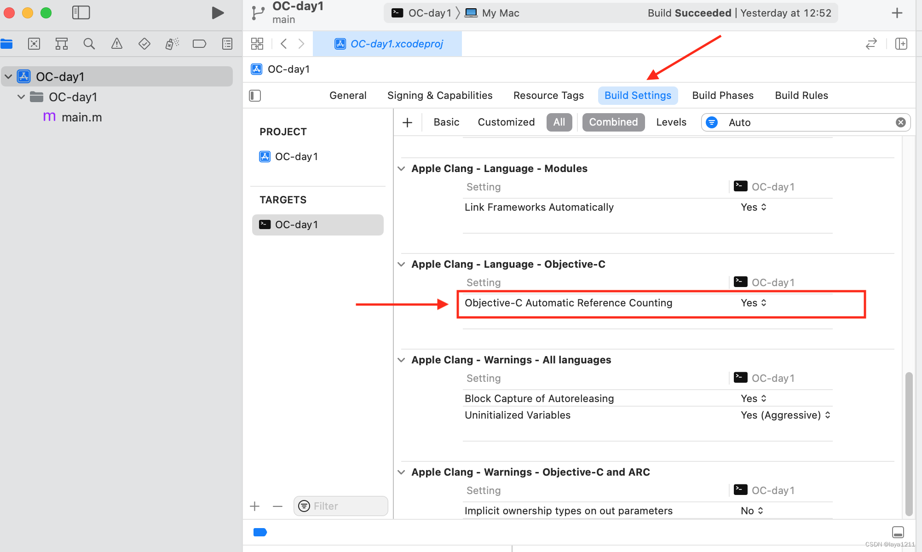Open the project navigator folder icon

tap(6, 44)
